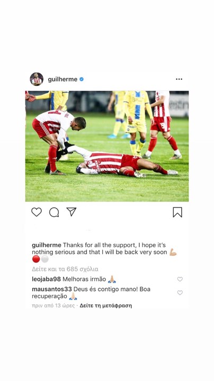Open the football match photo

[107, 146]
